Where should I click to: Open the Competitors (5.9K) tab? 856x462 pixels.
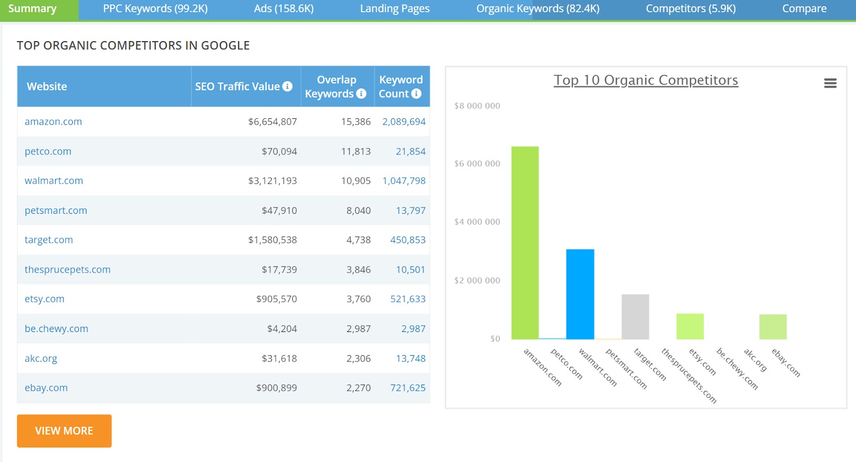click(x=690, y=9)
